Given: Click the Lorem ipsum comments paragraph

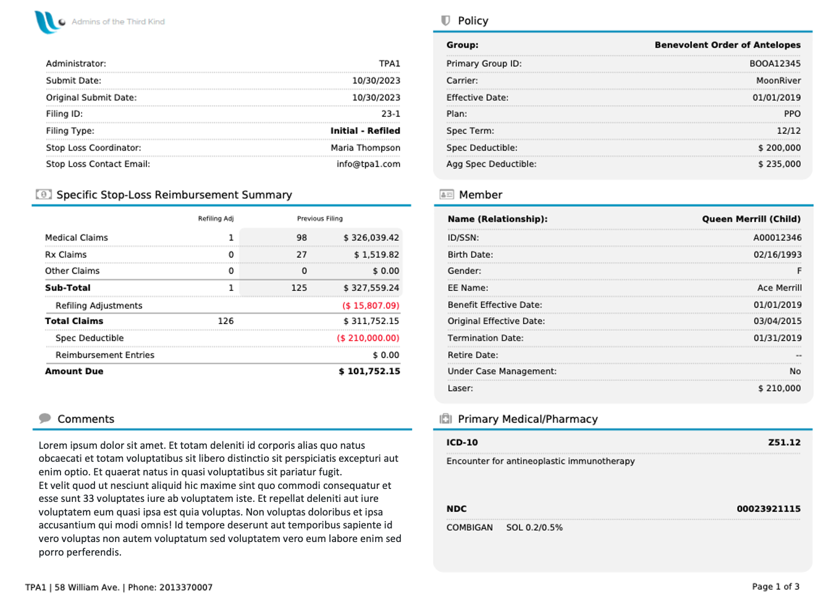Looking at the screenshot, I should [x=220, y=499].
